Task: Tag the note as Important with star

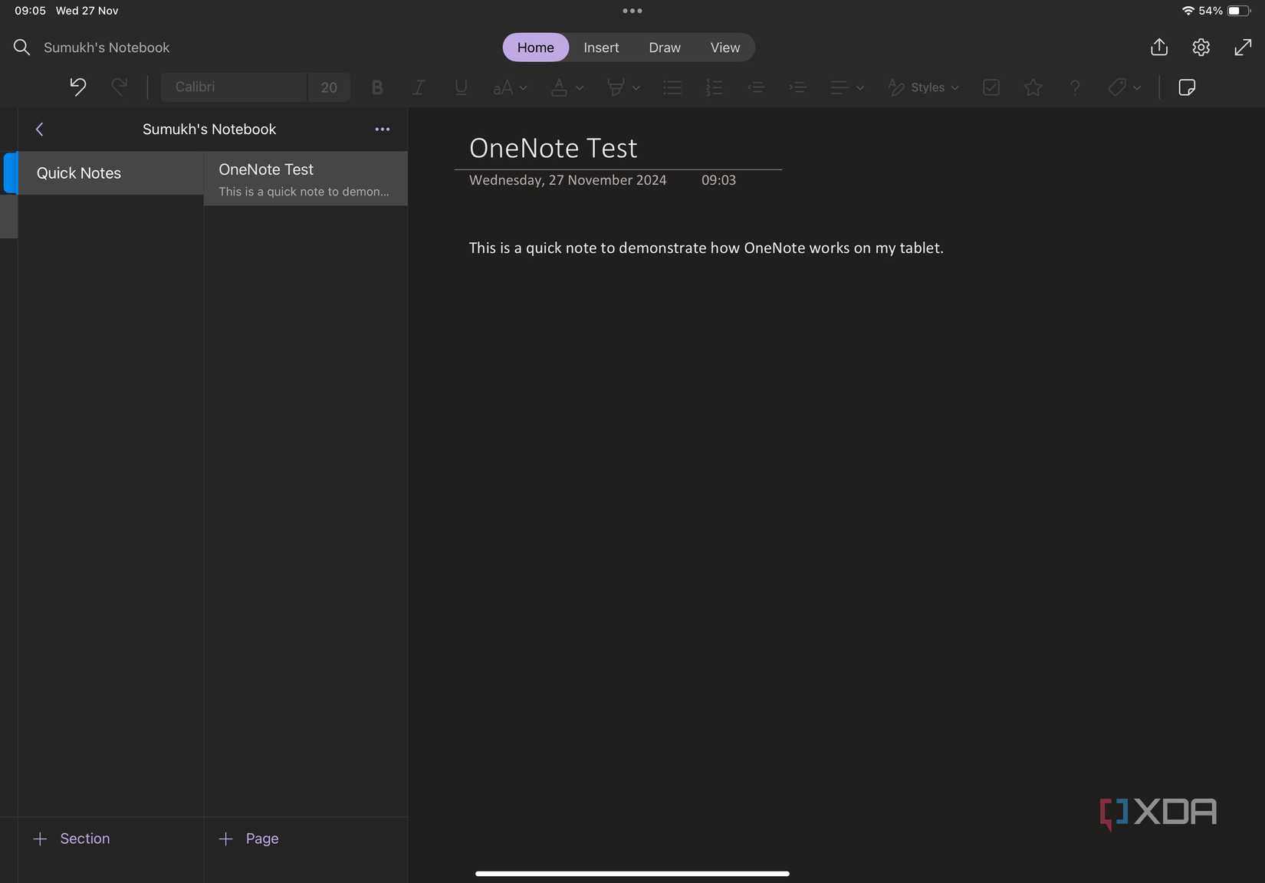Action: coord(1033,87)
